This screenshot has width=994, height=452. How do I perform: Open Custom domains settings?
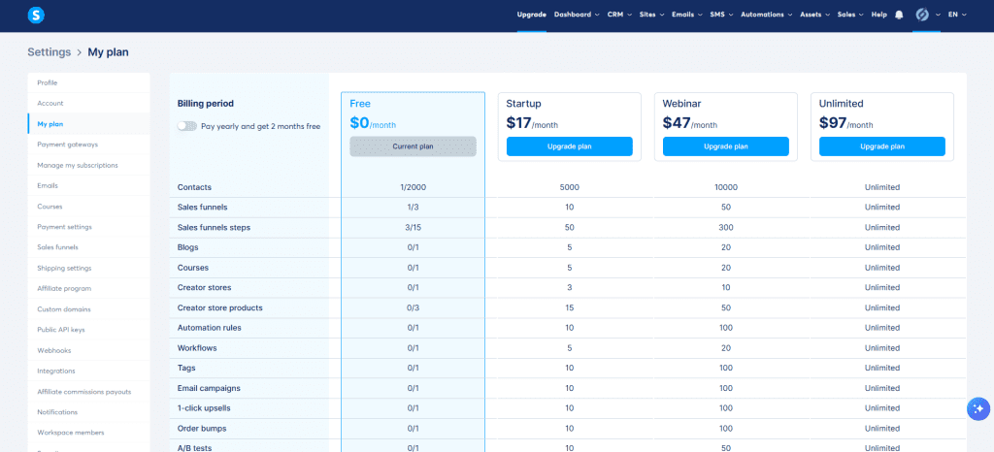pos(88,308)
